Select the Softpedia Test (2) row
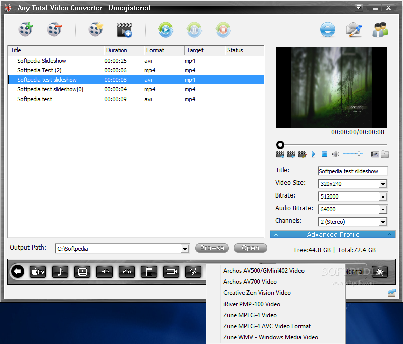 (x=136, y=70)
